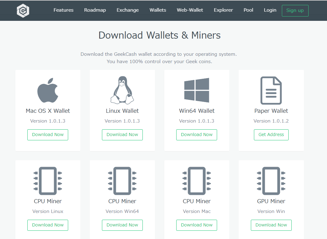Open the Exchange navigation link
The height and width of the screenshot is (239, 327).
(128, 10)
